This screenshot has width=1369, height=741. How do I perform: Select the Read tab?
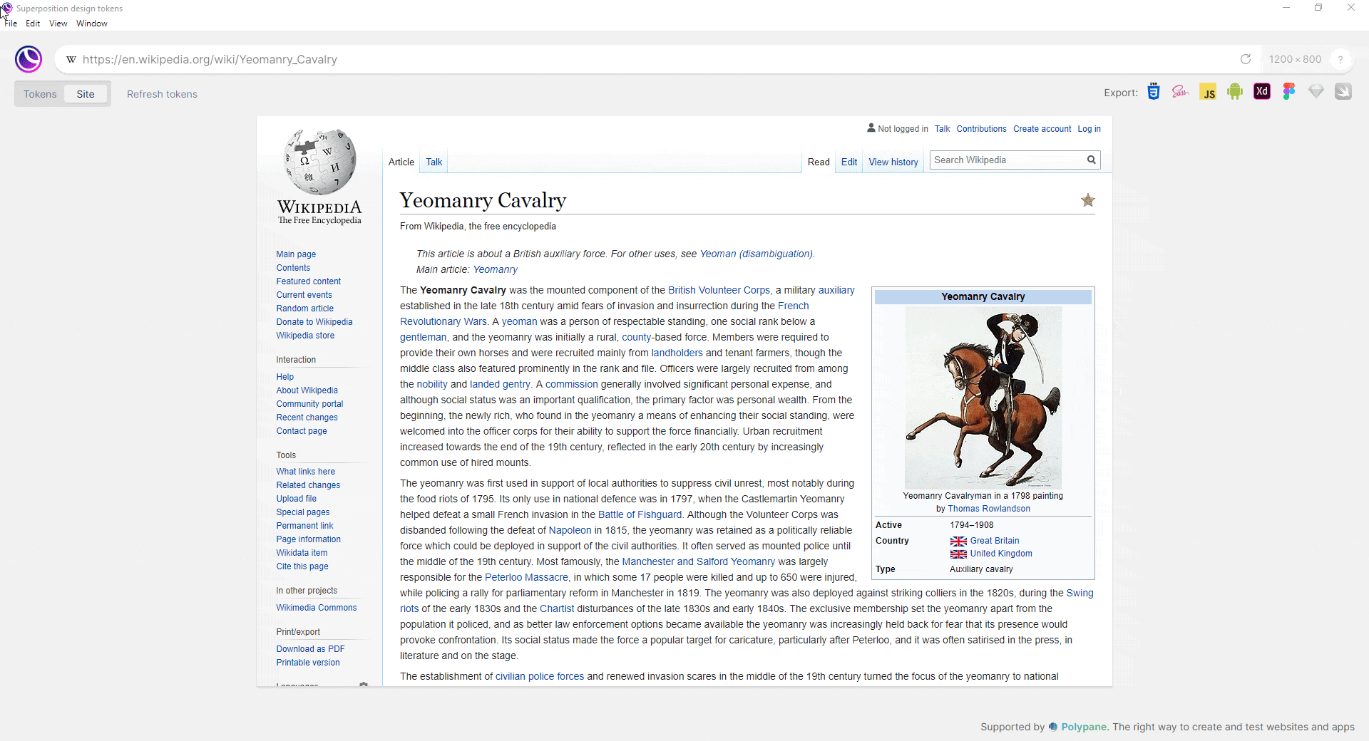(819, 162)
